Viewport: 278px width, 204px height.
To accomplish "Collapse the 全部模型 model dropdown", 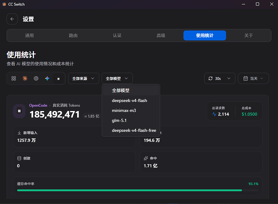I will point(117,78).
